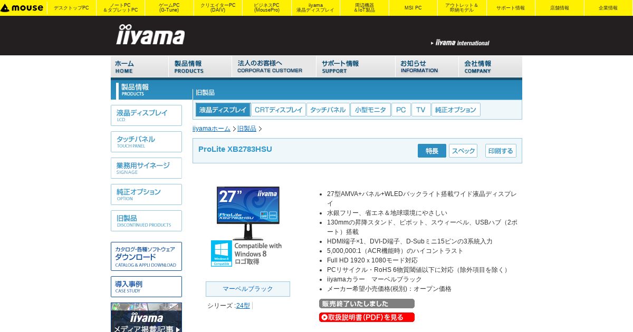633x332 pixels.
Task: Open ノートPC & タブレットPC menu item
Action: click(120, 8)
